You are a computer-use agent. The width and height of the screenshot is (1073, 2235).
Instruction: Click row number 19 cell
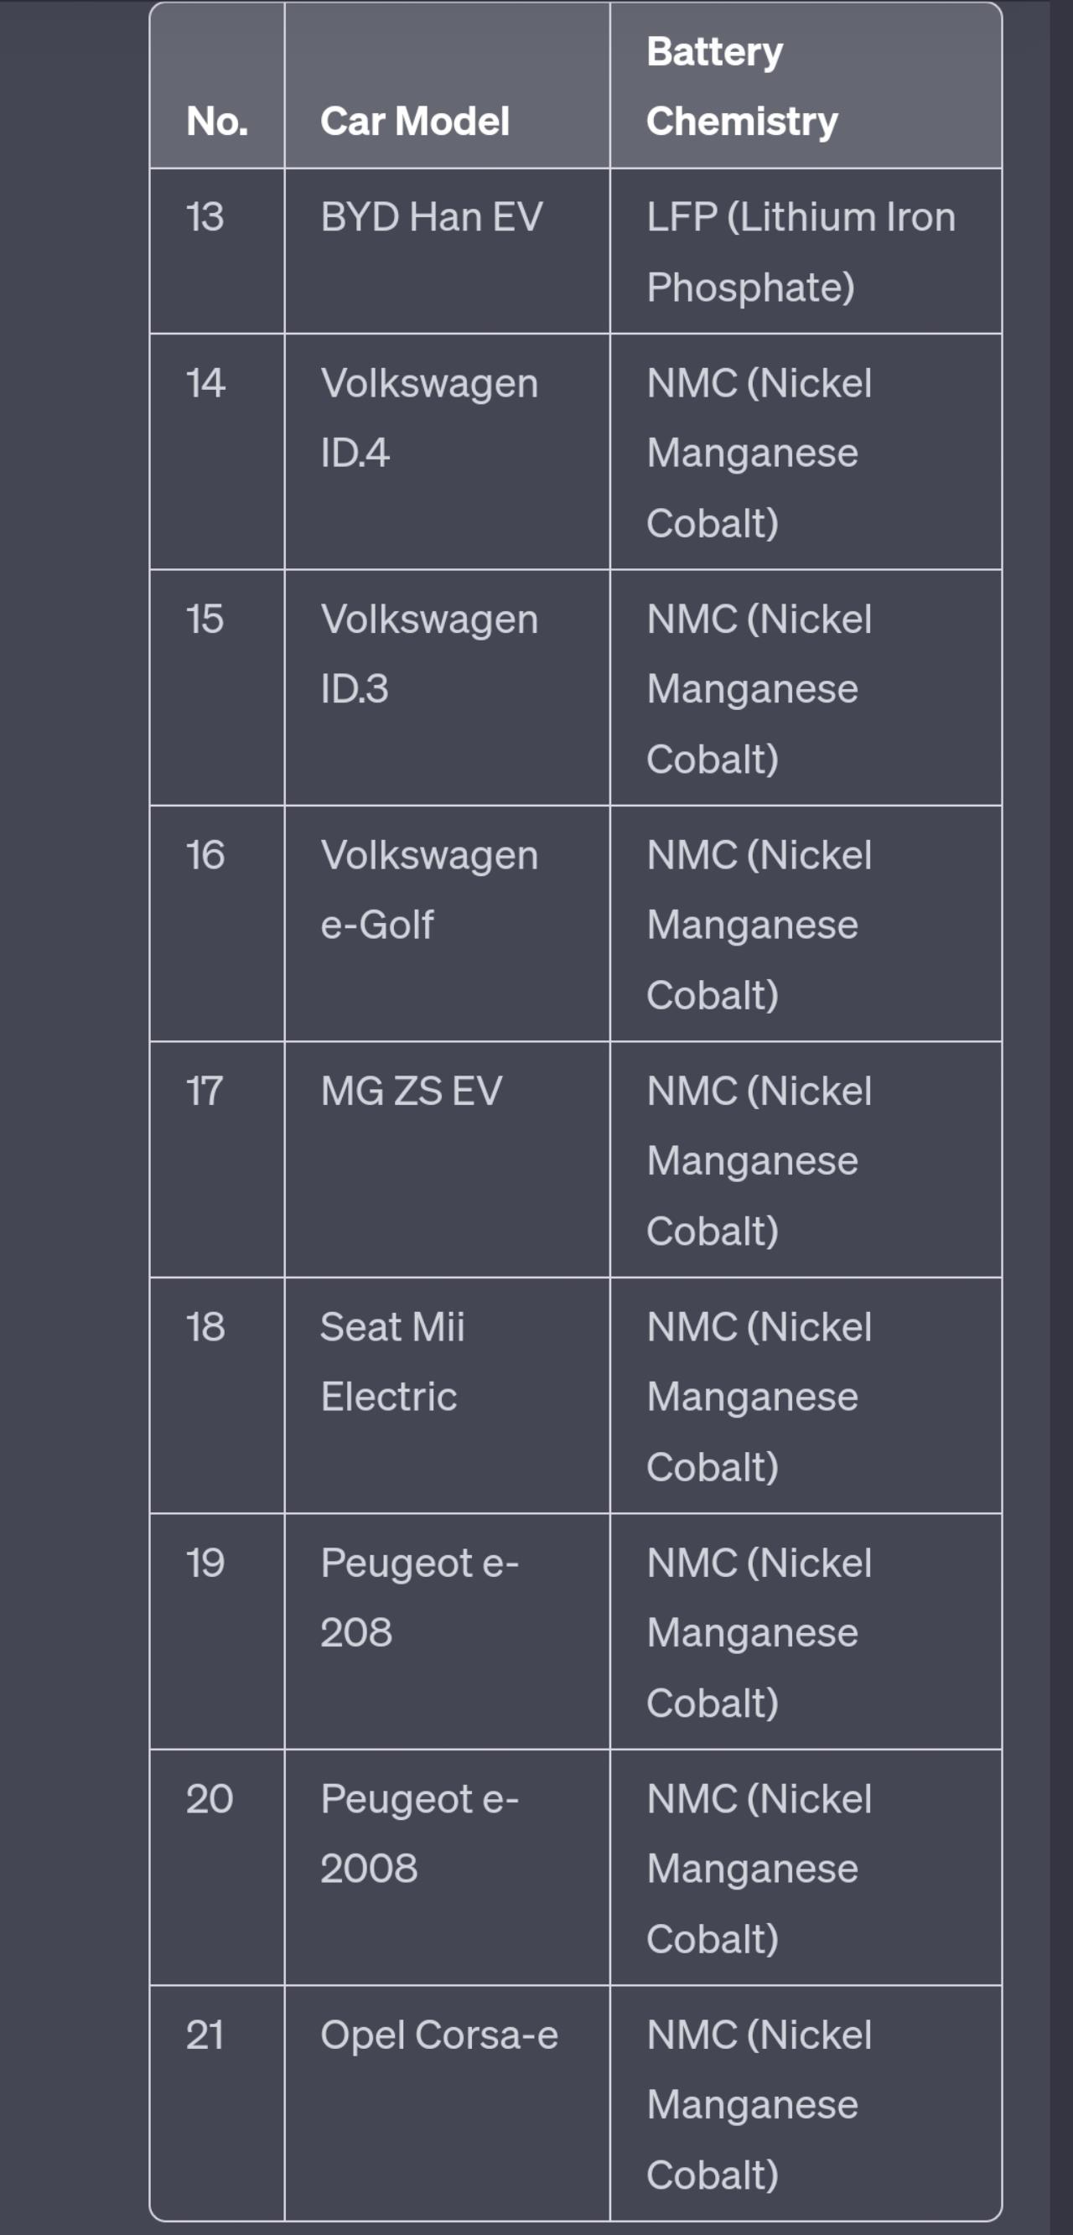point(217,1631)
